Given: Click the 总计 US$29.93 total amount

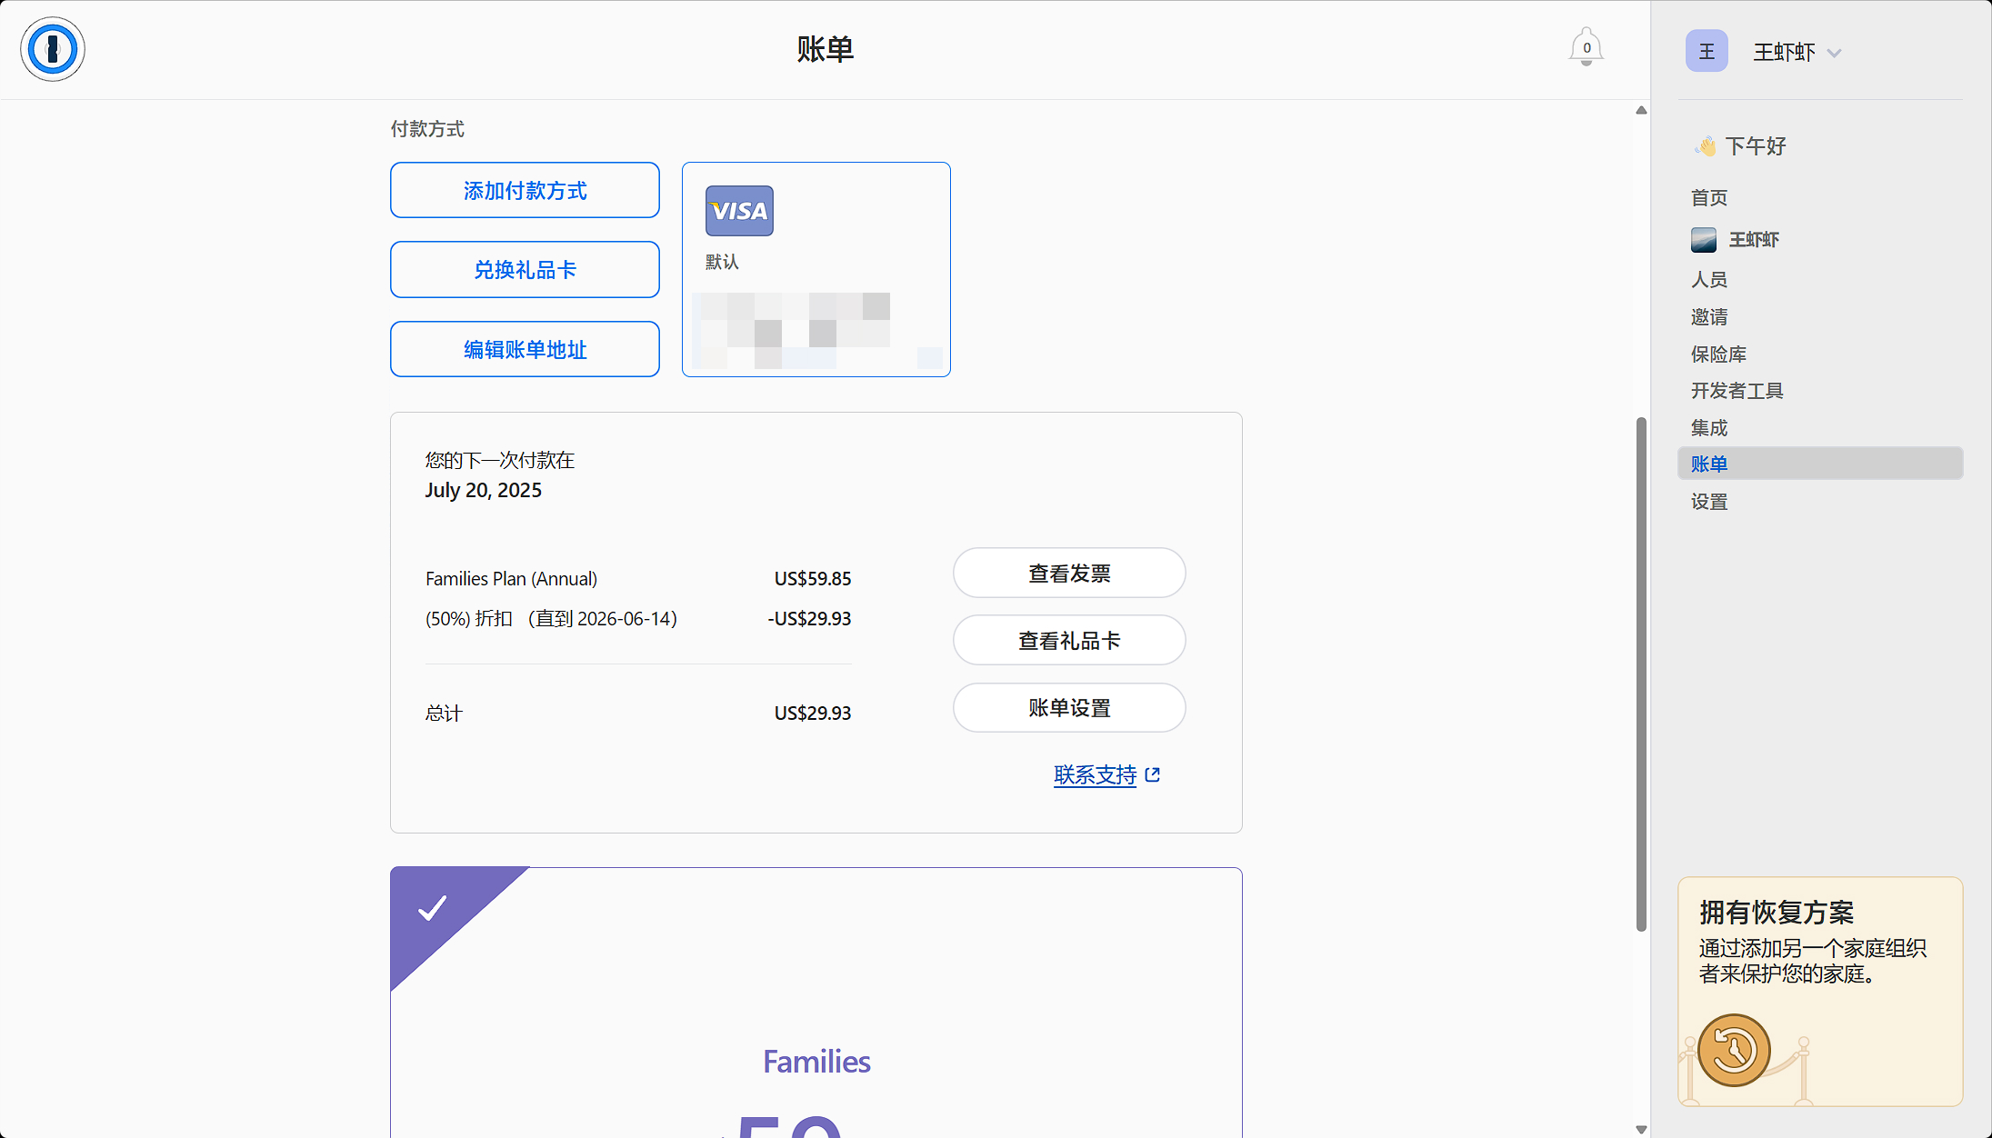Looking at the screenshot, I should coord(813,713).
